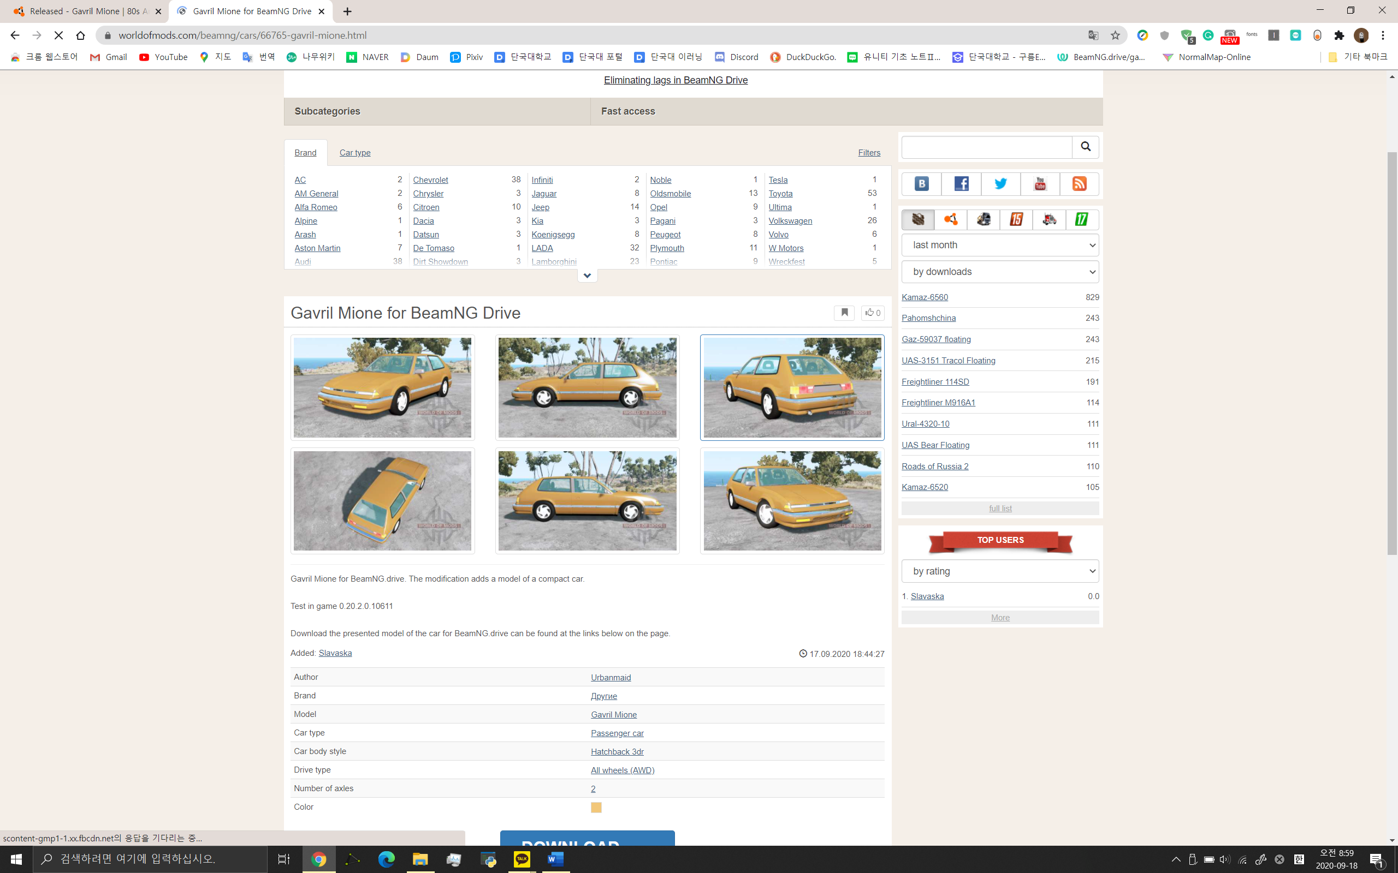1398x873 pixels.
Task: Open the Toyota brand link
Action: (780, 193)
